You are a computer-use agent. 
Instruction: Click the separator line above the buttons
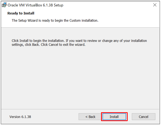pyautogui.click(x=80, y=109)
